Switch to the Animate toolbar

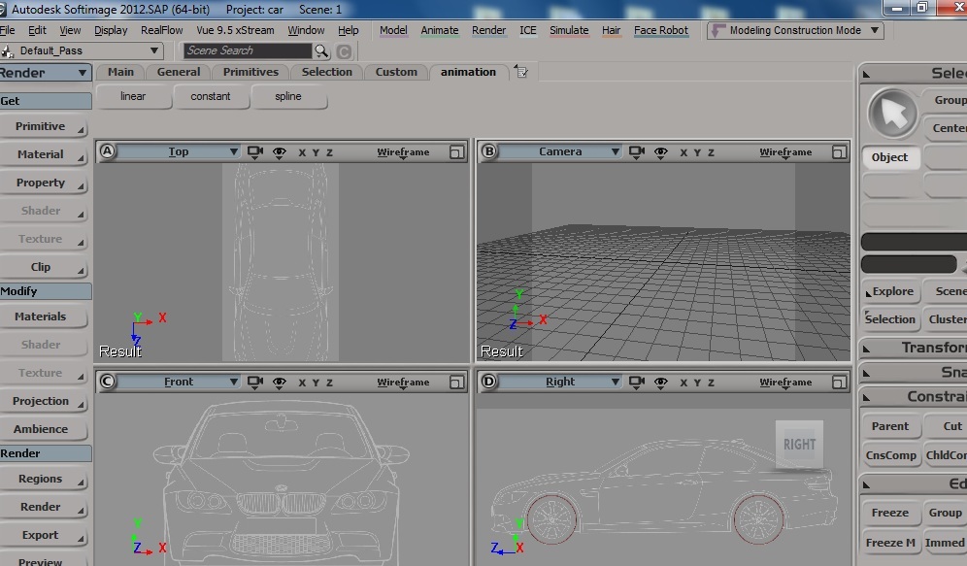(439, 30)
